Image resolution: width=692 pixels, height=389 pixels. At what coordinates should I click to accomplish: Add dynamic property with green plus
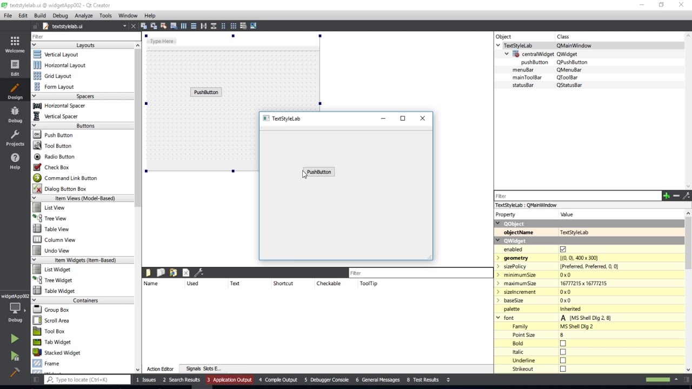[x=666, y=196]
